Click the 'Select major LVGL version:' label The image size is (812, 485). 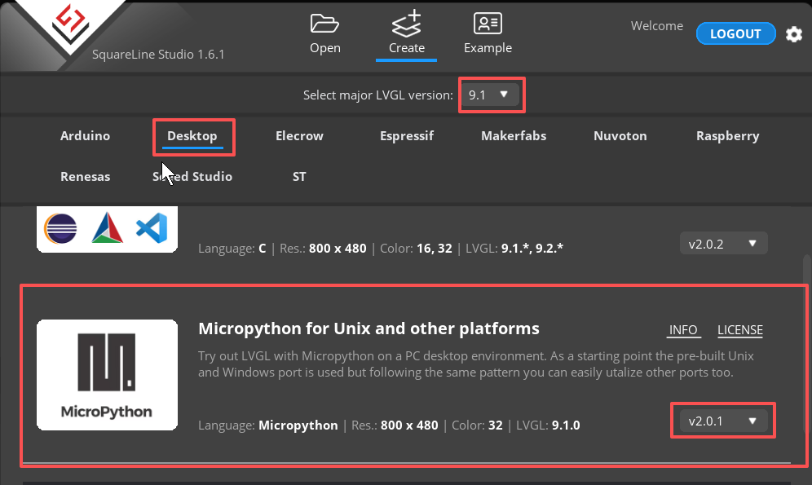coord(378,95)
